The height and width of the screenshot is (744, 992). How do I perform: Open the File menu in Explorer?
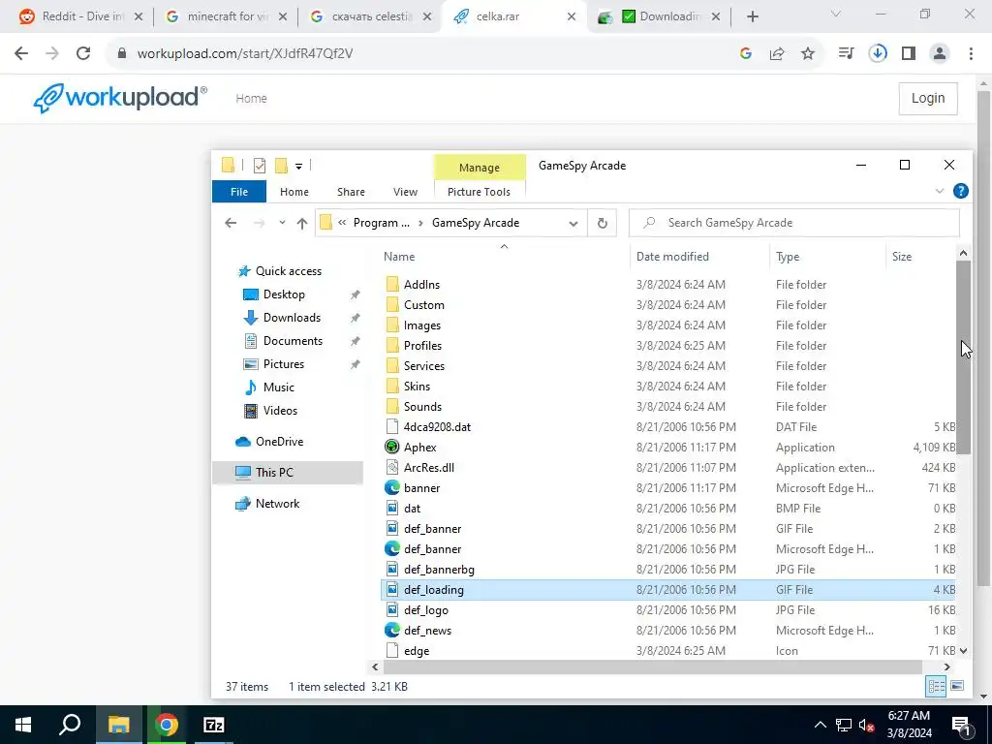[239, 192]
